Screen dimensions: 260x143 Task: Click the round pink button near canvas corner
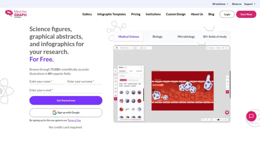click(x=227, y=112)
